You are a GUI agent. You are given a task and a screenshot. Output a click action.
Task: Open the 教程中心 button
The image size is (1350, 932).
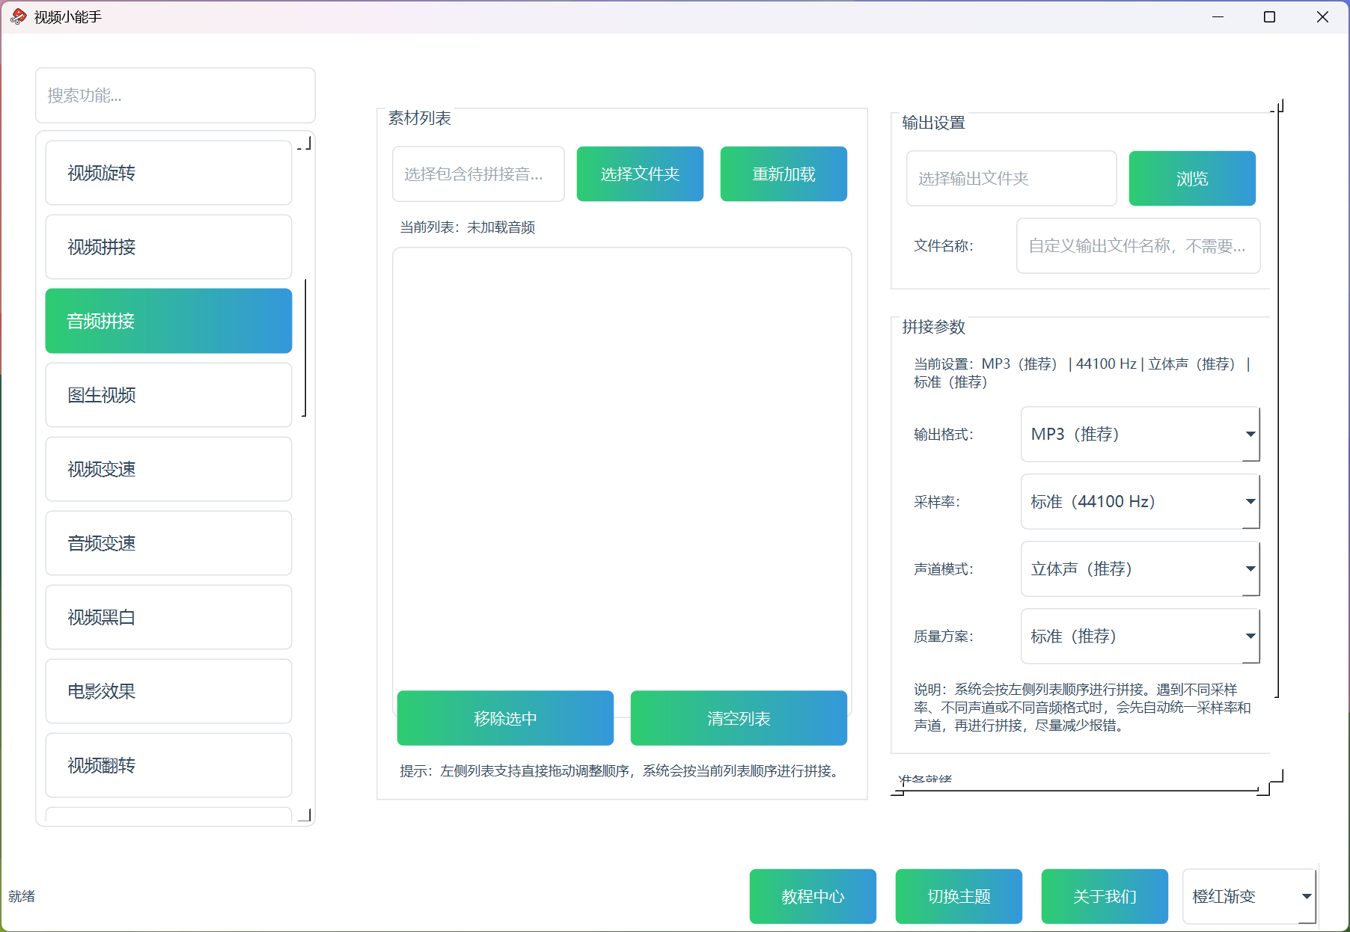click(813, 896)
